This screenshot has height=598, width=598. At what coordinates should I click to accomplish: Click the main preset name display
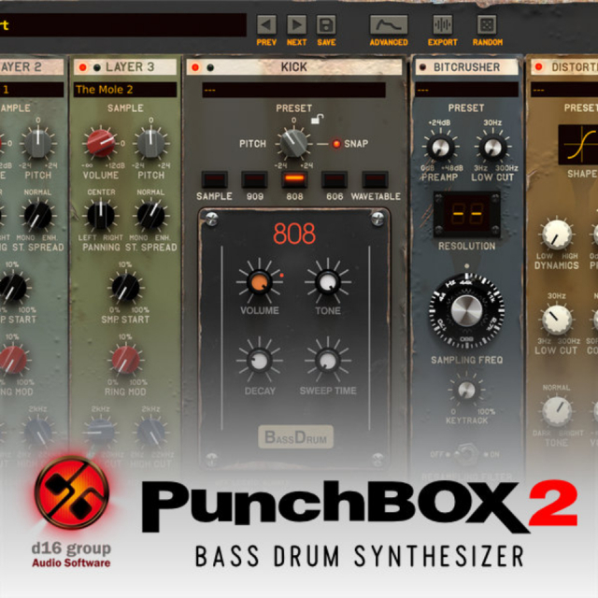click(122, 25)
